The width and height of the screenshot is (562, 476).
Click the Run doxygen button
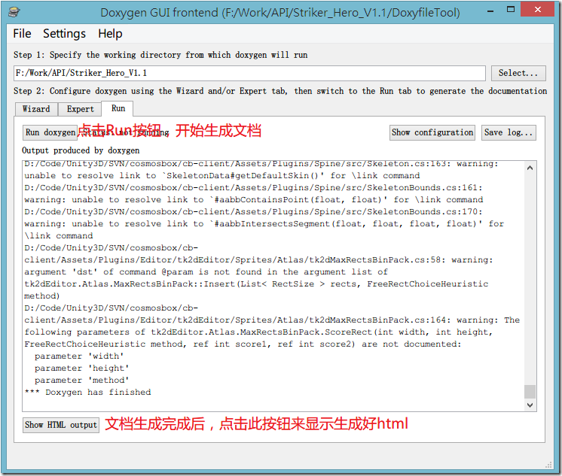(x=50, y=132)
